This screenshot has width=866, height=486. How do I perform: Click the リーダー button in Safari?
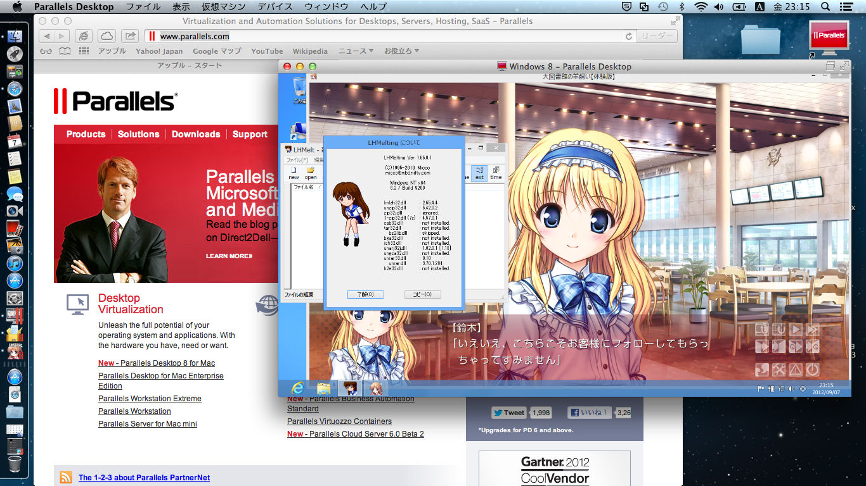click(x=657, y=36)
